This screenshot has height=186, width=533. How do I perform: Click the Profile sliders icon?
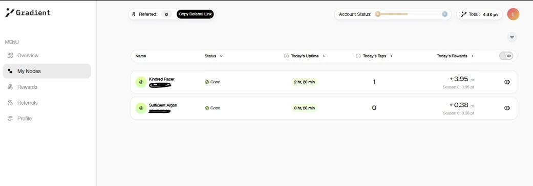click(x=10, y=119)
